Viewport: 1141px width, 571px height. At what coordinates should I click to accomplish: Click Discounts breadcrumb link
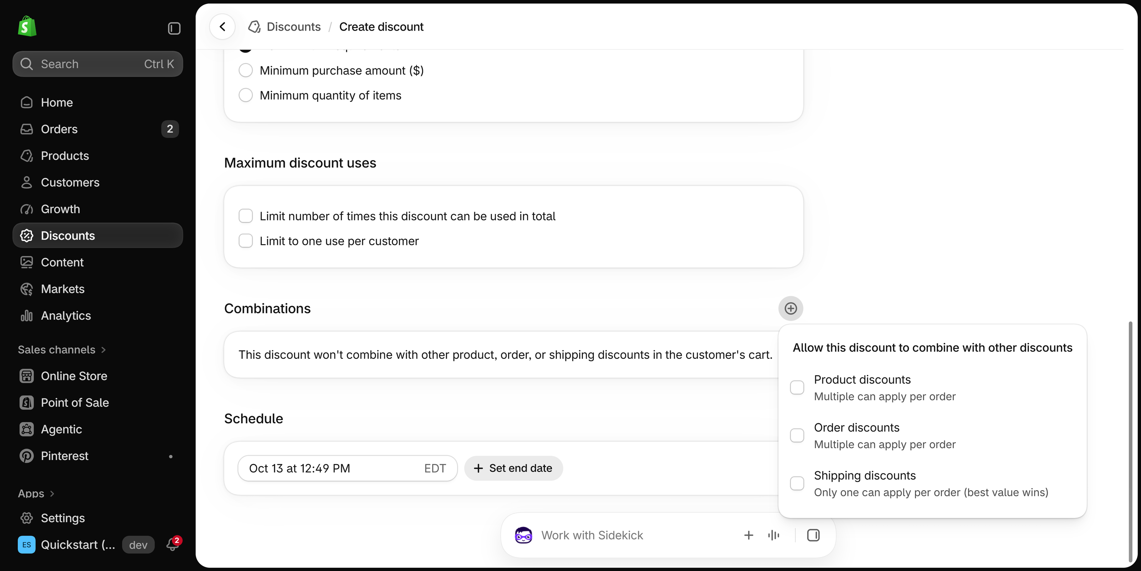294,27
